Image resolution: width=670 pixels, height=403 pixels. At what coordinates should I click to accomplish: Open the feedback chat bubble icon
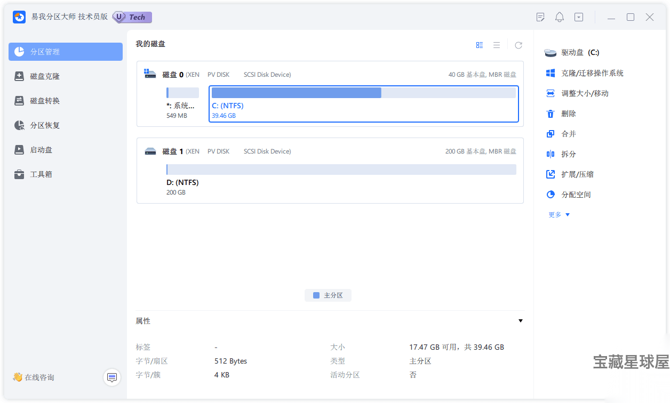click(112, 377)
